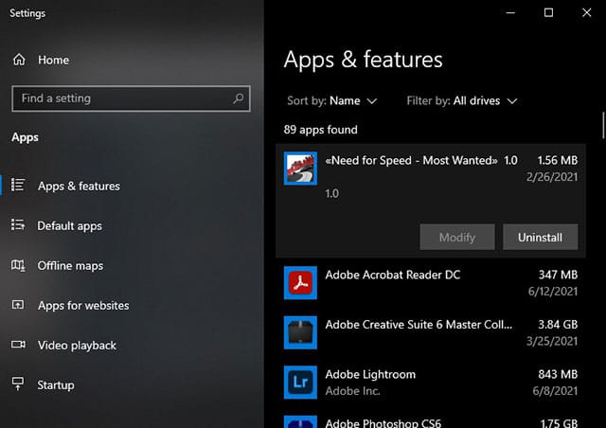The height and width of the screenshot is (428, 606).
Task: Click the Home house icon
Action: 19,60
